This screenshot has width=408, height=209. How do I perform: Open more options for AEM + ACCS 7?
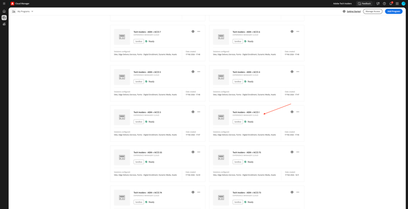point(199,31)
